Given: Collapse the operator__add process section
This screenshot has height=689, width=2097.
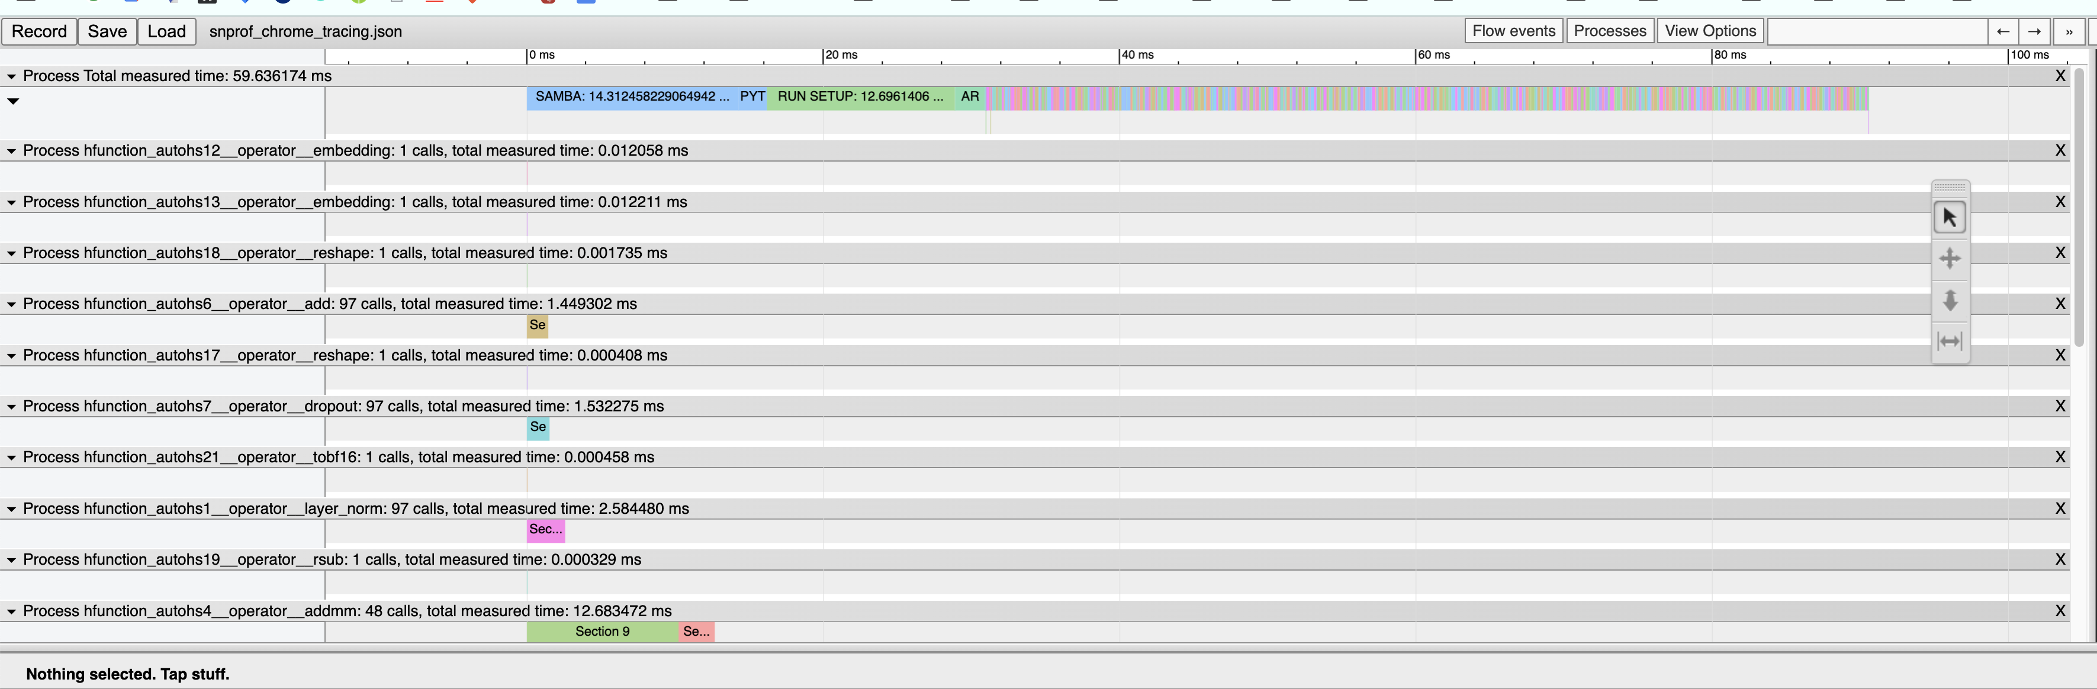Looking at the screenshot, I should [x=11, y=304].
